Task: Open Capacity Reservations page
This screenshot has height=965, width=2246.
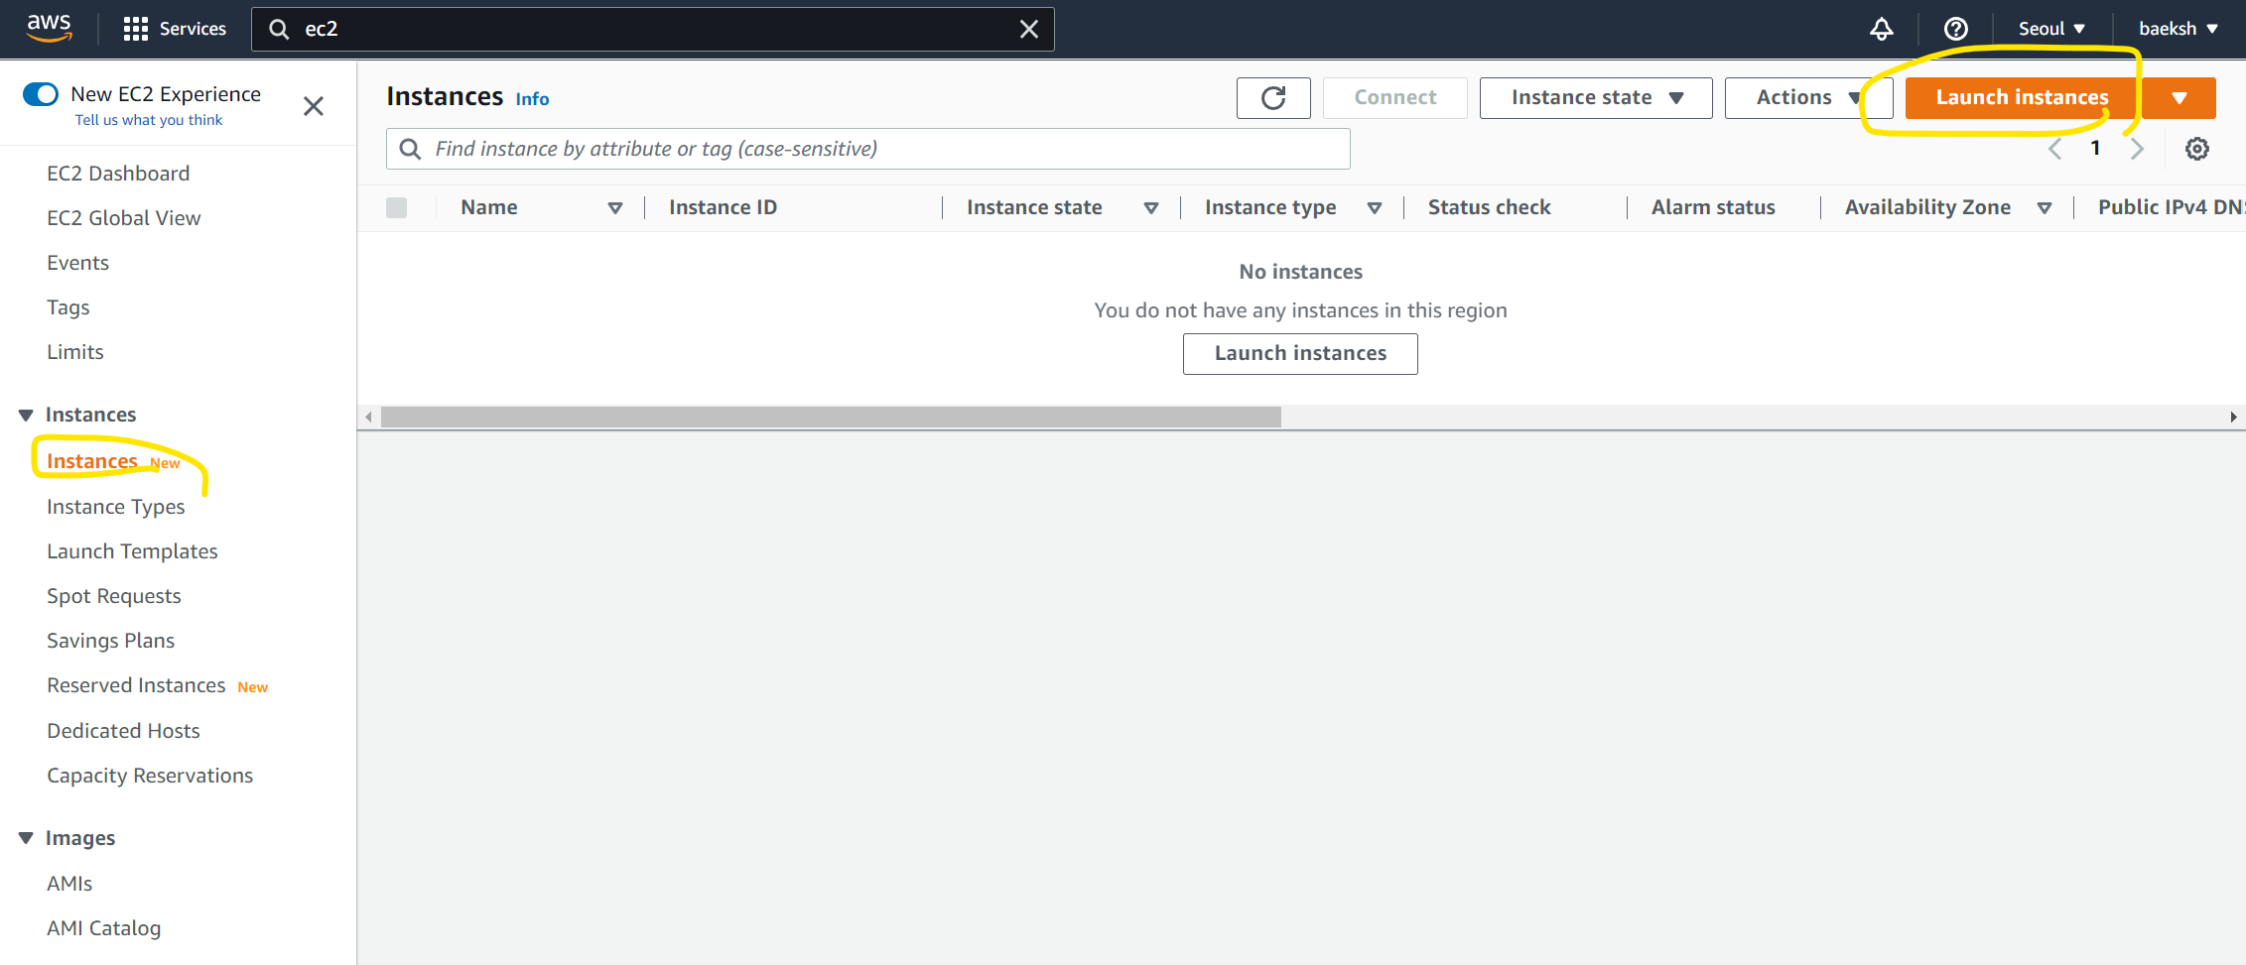Action: pos(150,776)
